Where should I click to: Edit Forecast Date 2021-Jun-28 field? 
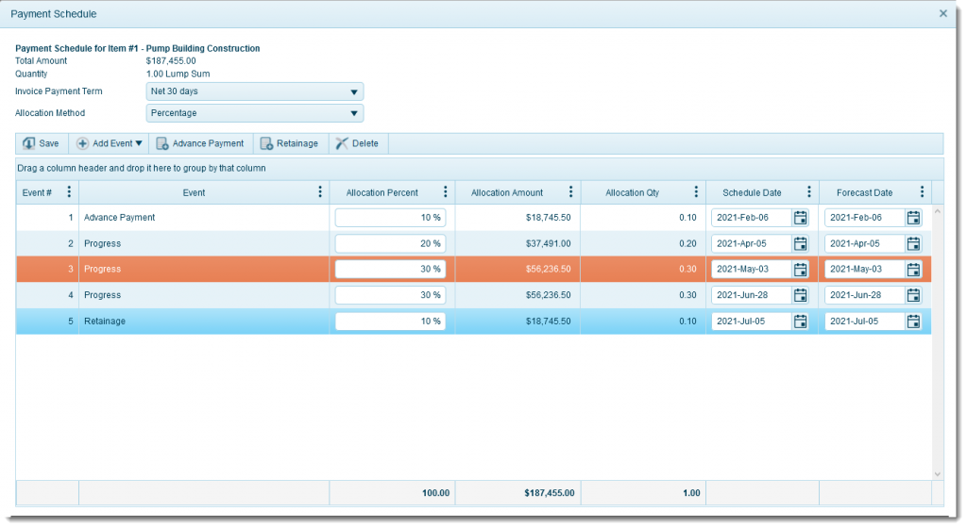click(x=865, y=295)
